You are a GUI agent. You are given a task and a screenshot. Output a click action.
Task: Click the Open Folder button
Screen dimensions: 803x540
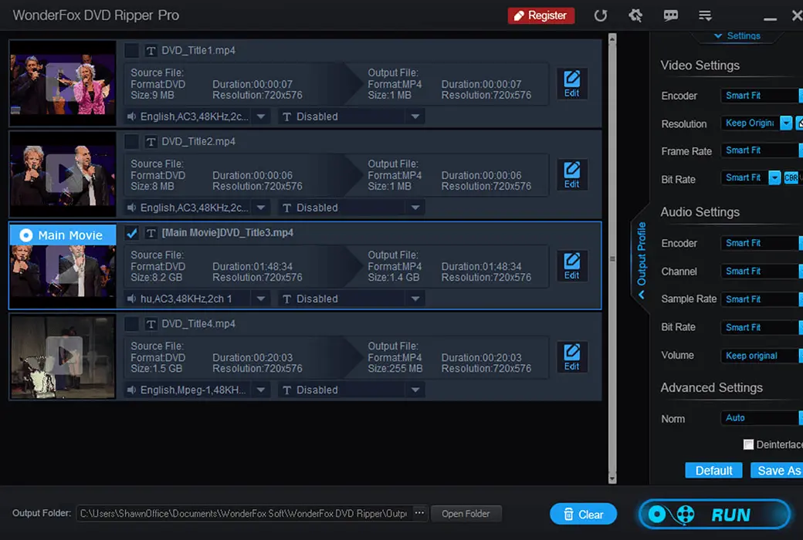[466, 513]
